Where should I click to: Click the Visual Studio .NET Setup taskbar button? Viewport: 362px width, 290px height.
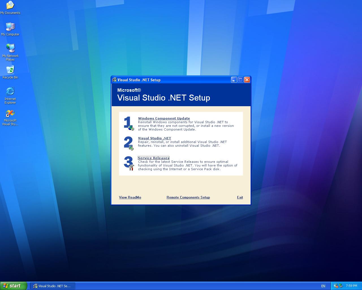point(52,286)
